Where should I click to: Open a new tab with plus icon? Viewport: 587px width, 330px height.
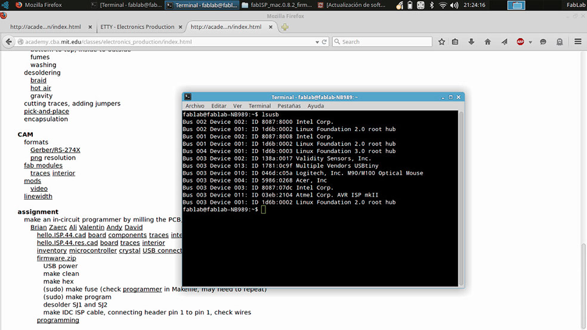tap(285, 27)
